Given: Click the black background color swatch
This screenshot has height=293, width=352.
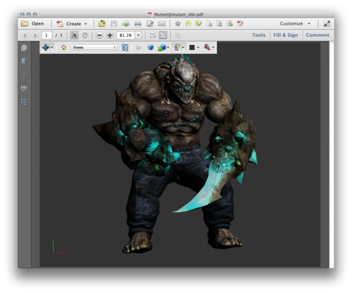Looking at the screenshot, I should tap(192, 47).
